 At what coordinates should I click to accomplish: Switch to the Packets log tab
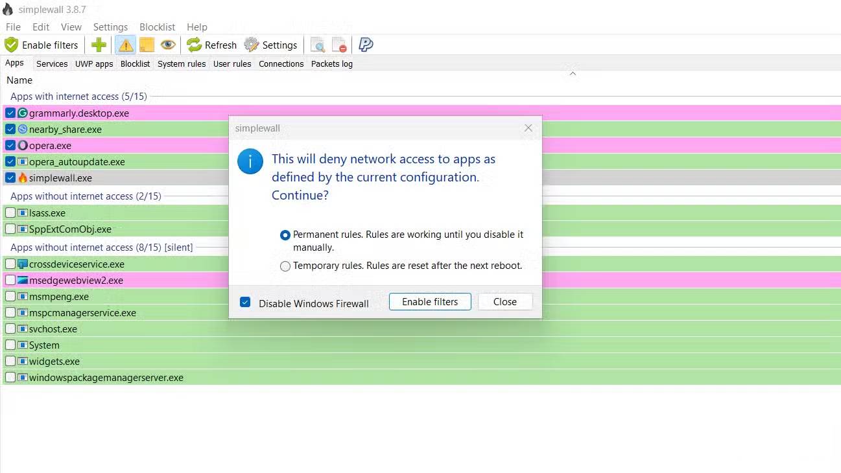click(x=332, y=63)
